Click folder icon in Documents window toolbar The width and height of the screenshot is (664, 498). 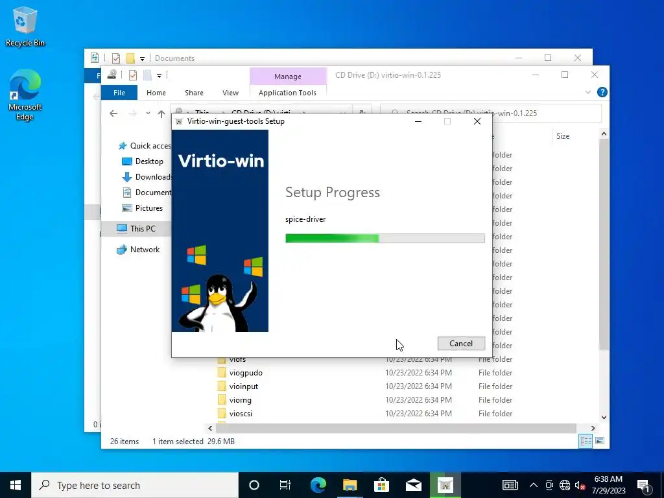pyautogui.click(x=130, y=58)
